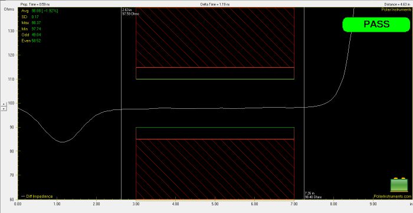This screenshot has height=213, width=413.
Task: Click the SD 0.17 statistic readout
Action: pyautogui.click(x=29, y=17)
